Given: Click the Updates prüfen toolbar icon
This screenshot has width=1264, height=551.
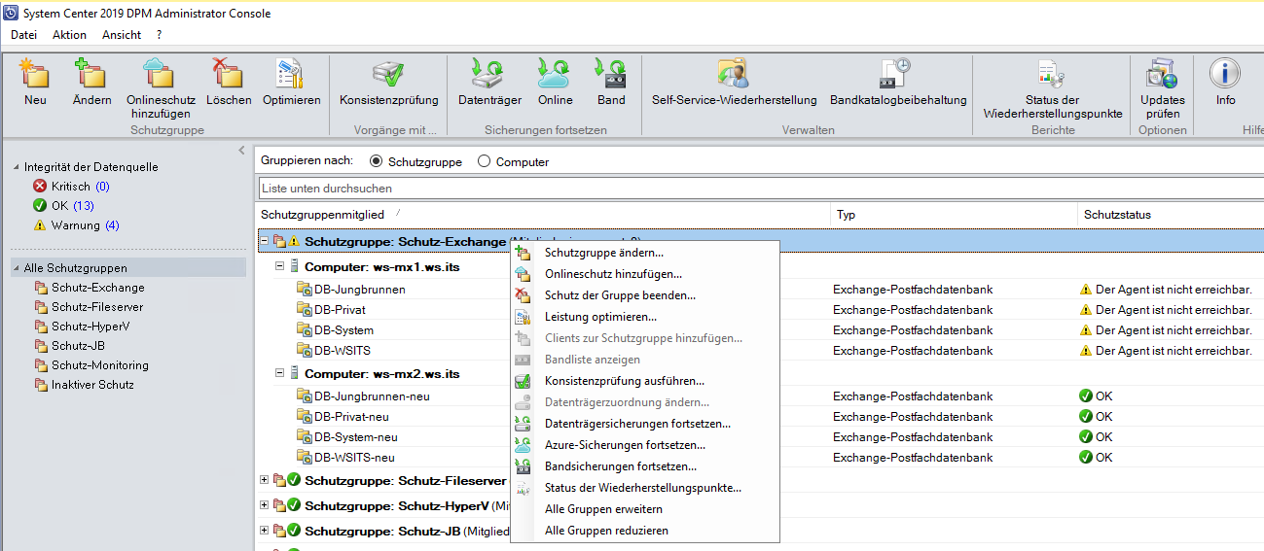Looking at the screenshot, I should [x=1162, y=74].
